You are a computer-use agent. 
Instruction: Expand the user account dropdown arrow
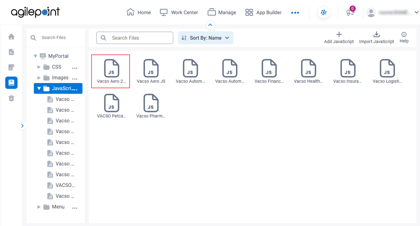(416, 12)
